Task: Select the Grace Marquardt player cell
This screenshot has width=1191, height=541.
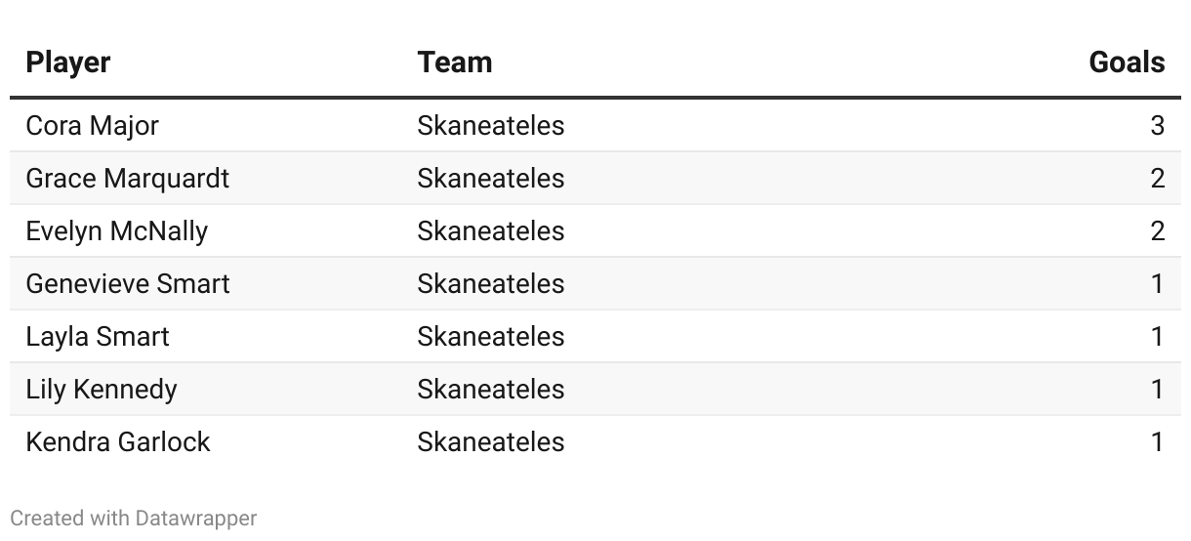Action: [x=128, y=179]
